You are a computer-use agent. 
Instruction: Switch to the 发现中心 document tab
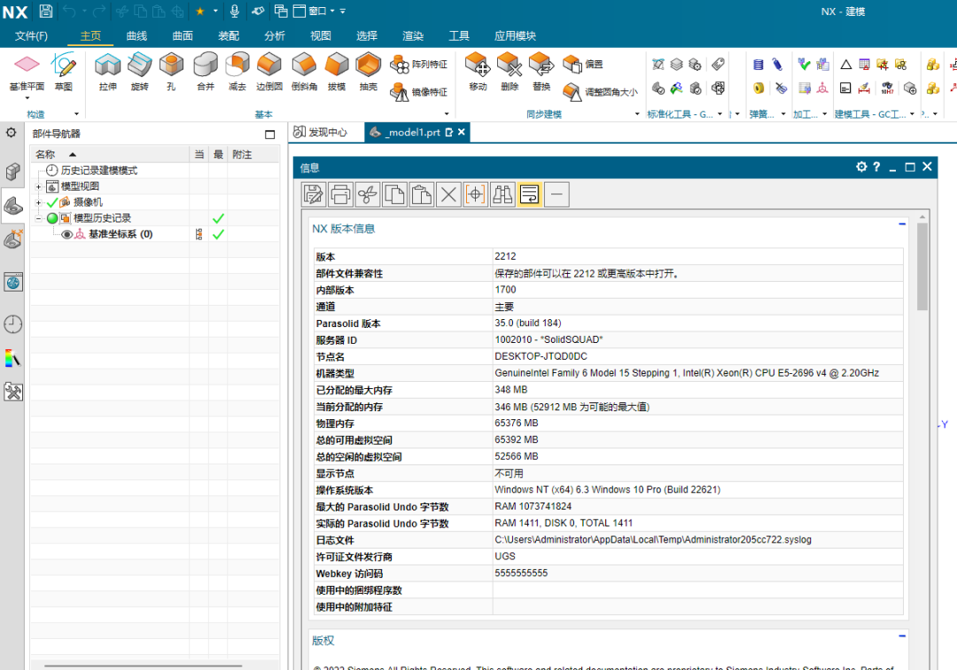tap(321, 132)
